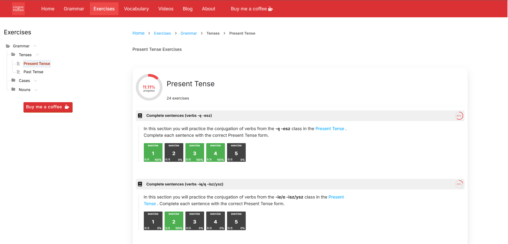Screen dimensions: 508x244
Task: Open the Present Tense link in the section description
Action: [x=330, y=129]
